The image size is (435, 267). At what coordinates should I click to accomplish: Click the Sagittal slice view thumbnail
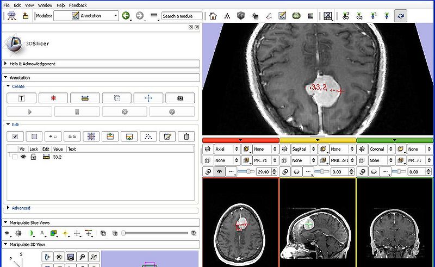318,222
